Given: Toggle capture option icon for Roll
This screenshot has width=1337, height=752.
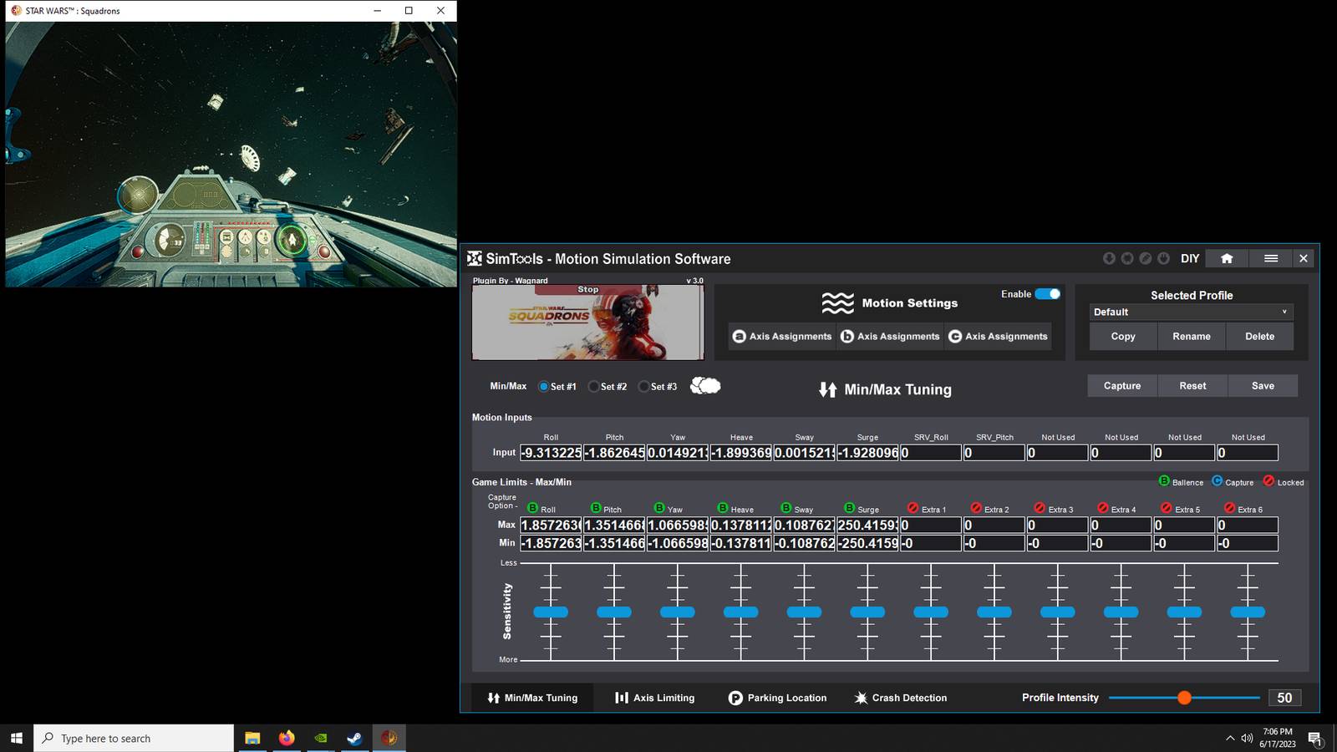Looking at the screenshot, I should pos(532,508).
